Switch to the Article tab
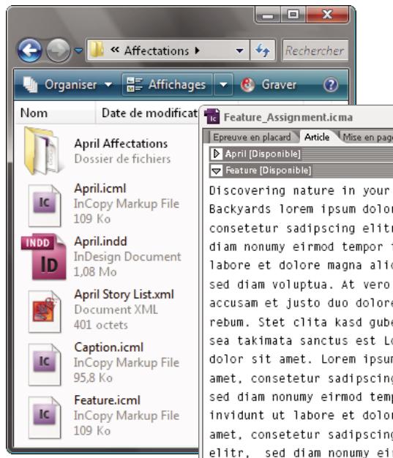393x458 pixels. [x=317, y=137]
